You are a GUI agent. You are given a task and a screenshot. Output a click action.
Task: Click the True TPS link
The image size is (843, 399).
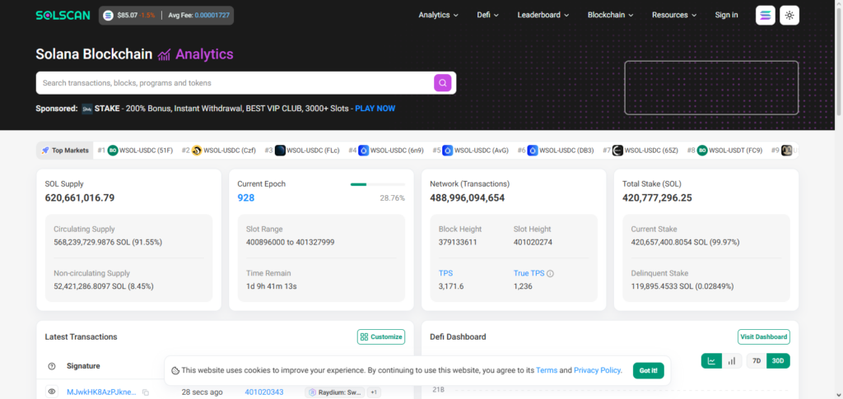pos(529,273)
